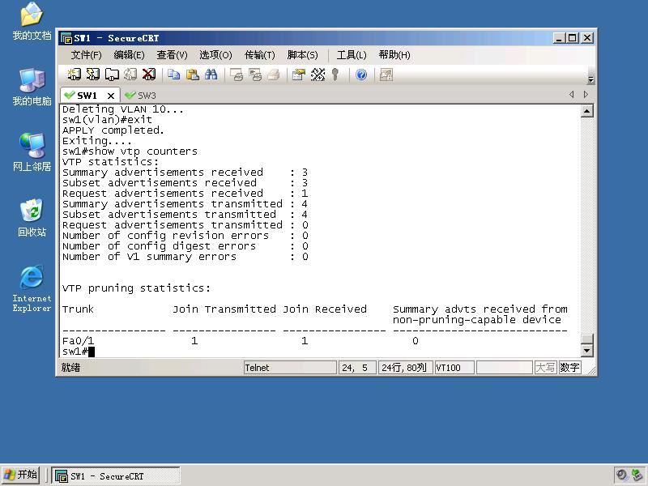Click the VT100 status bar field
Viewport: 648px width, 486px height.
tap(454, 368)
